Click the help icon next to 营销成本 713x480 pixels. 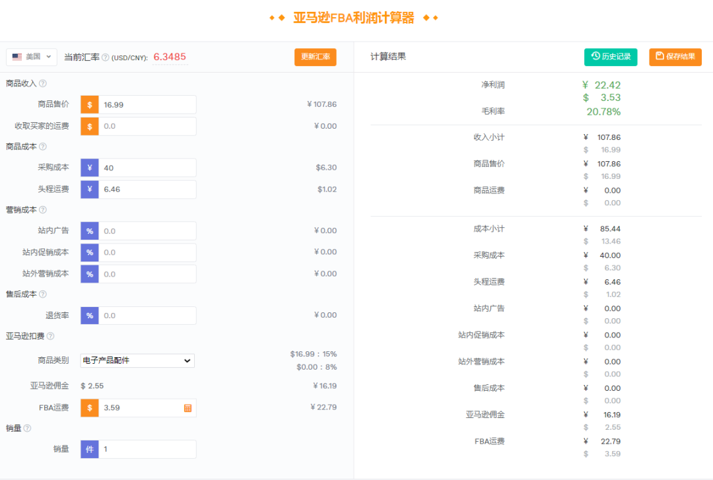43,210
